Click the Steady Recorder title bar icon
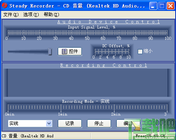This screenshot has height=140, width=176. coord(5,6)
